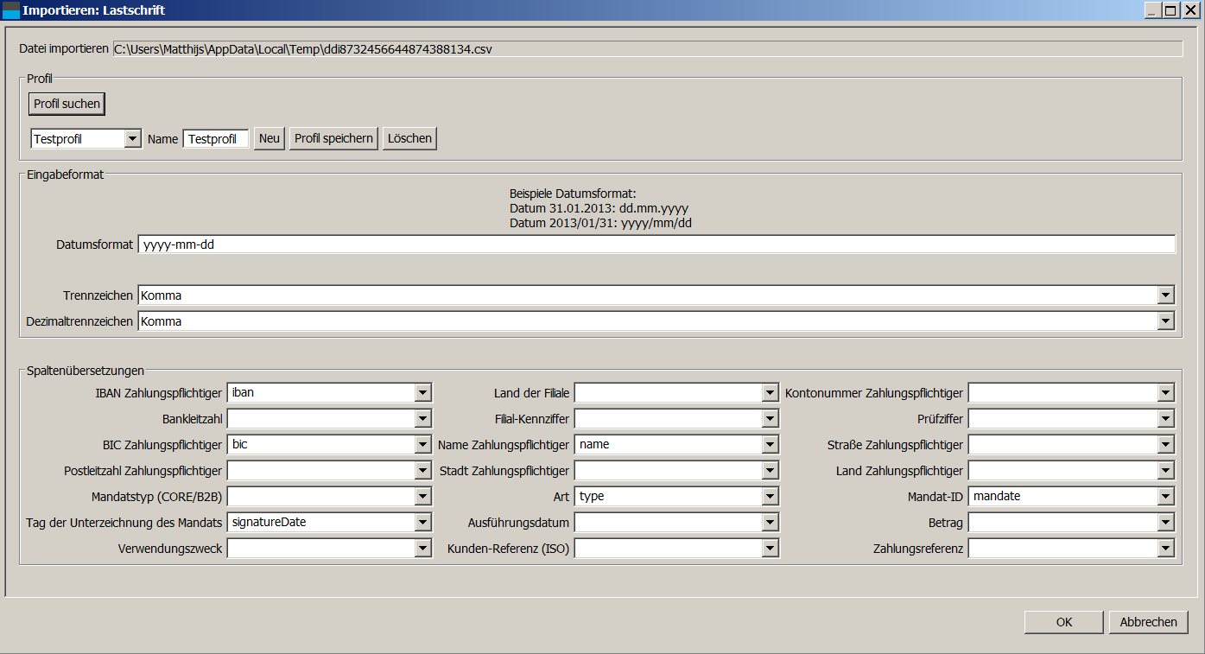Open the Mandat-ID dropdown

tap(1071, 497)
